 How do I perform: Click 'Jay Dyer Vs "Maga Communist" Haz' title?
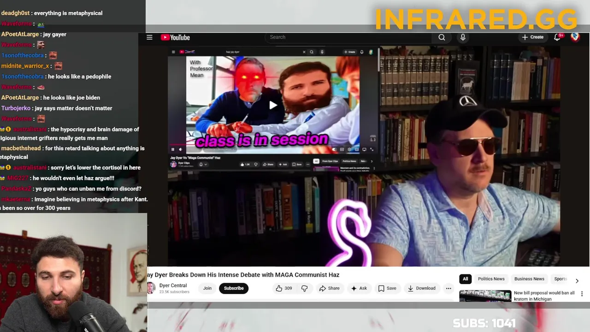[x=195, y=158]
